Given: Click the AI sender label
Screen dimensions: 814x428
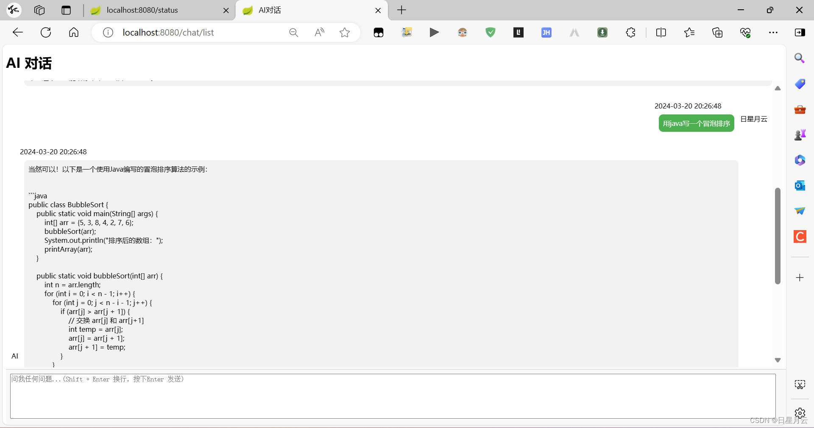Looking at the screenshot, I should (x=15, y=356).
